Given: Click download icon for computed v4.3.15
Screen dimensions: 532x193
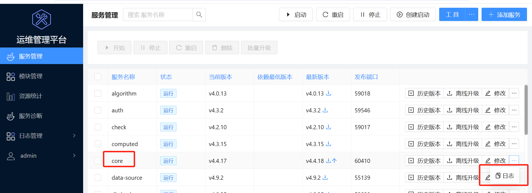Looking at the screenshot, I should (328, 144).
